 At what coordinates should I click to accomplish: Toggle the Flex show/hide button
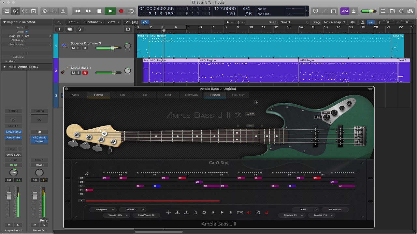[x=135, y=22]
